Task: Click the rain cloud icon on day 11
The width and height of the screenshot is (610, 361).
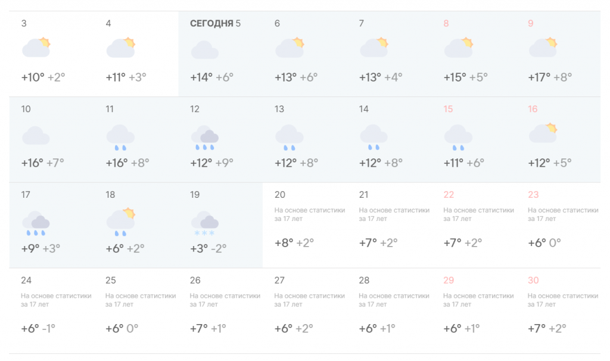Action: click(x=120, y=137)
